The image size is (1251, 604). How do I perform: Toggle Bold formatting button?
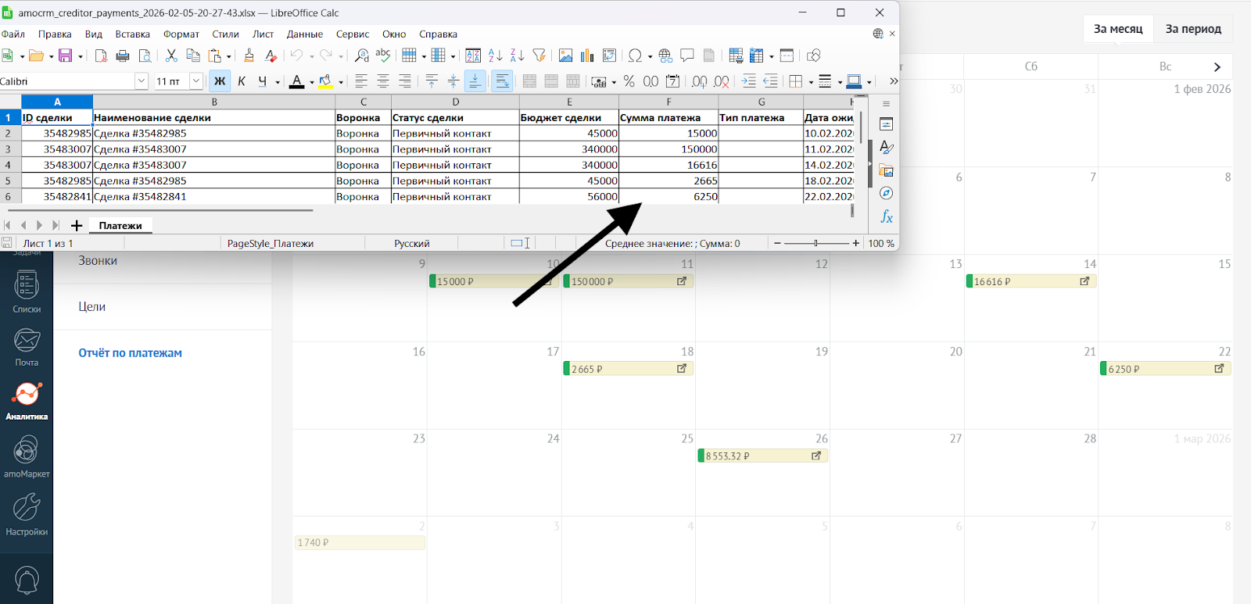220,81
